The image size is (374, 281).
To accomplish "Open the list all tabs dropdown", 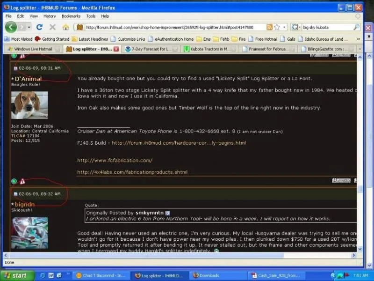I will coord(360,49).
